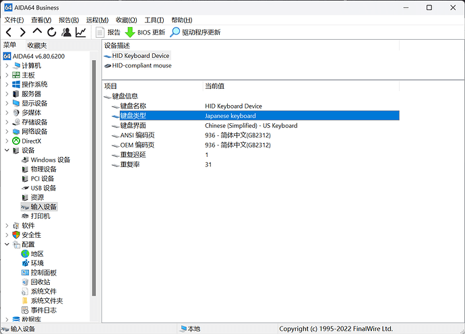
Task: Click the 驱动程序更新 search button
Action: 195,32
